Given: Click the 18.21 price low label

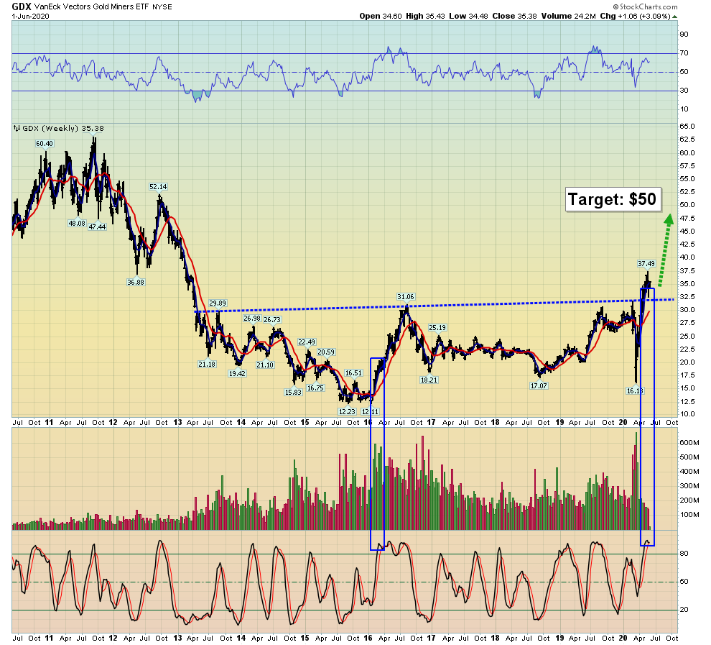Looking at the screenshot, I should coord(429,380).
